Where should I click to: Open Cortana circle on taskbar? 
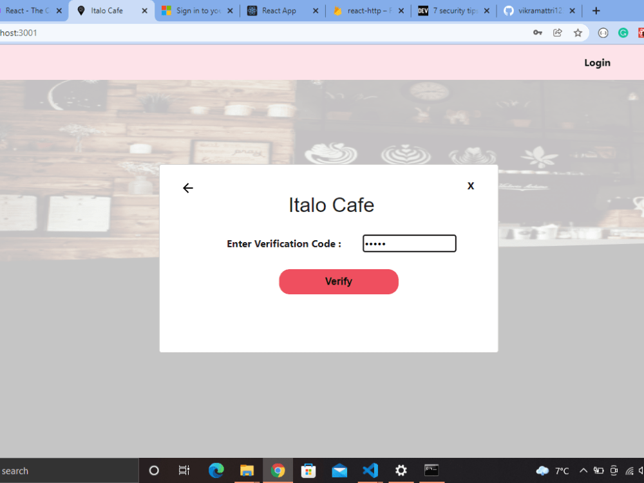pyautogui.click(x=154, y=470)
